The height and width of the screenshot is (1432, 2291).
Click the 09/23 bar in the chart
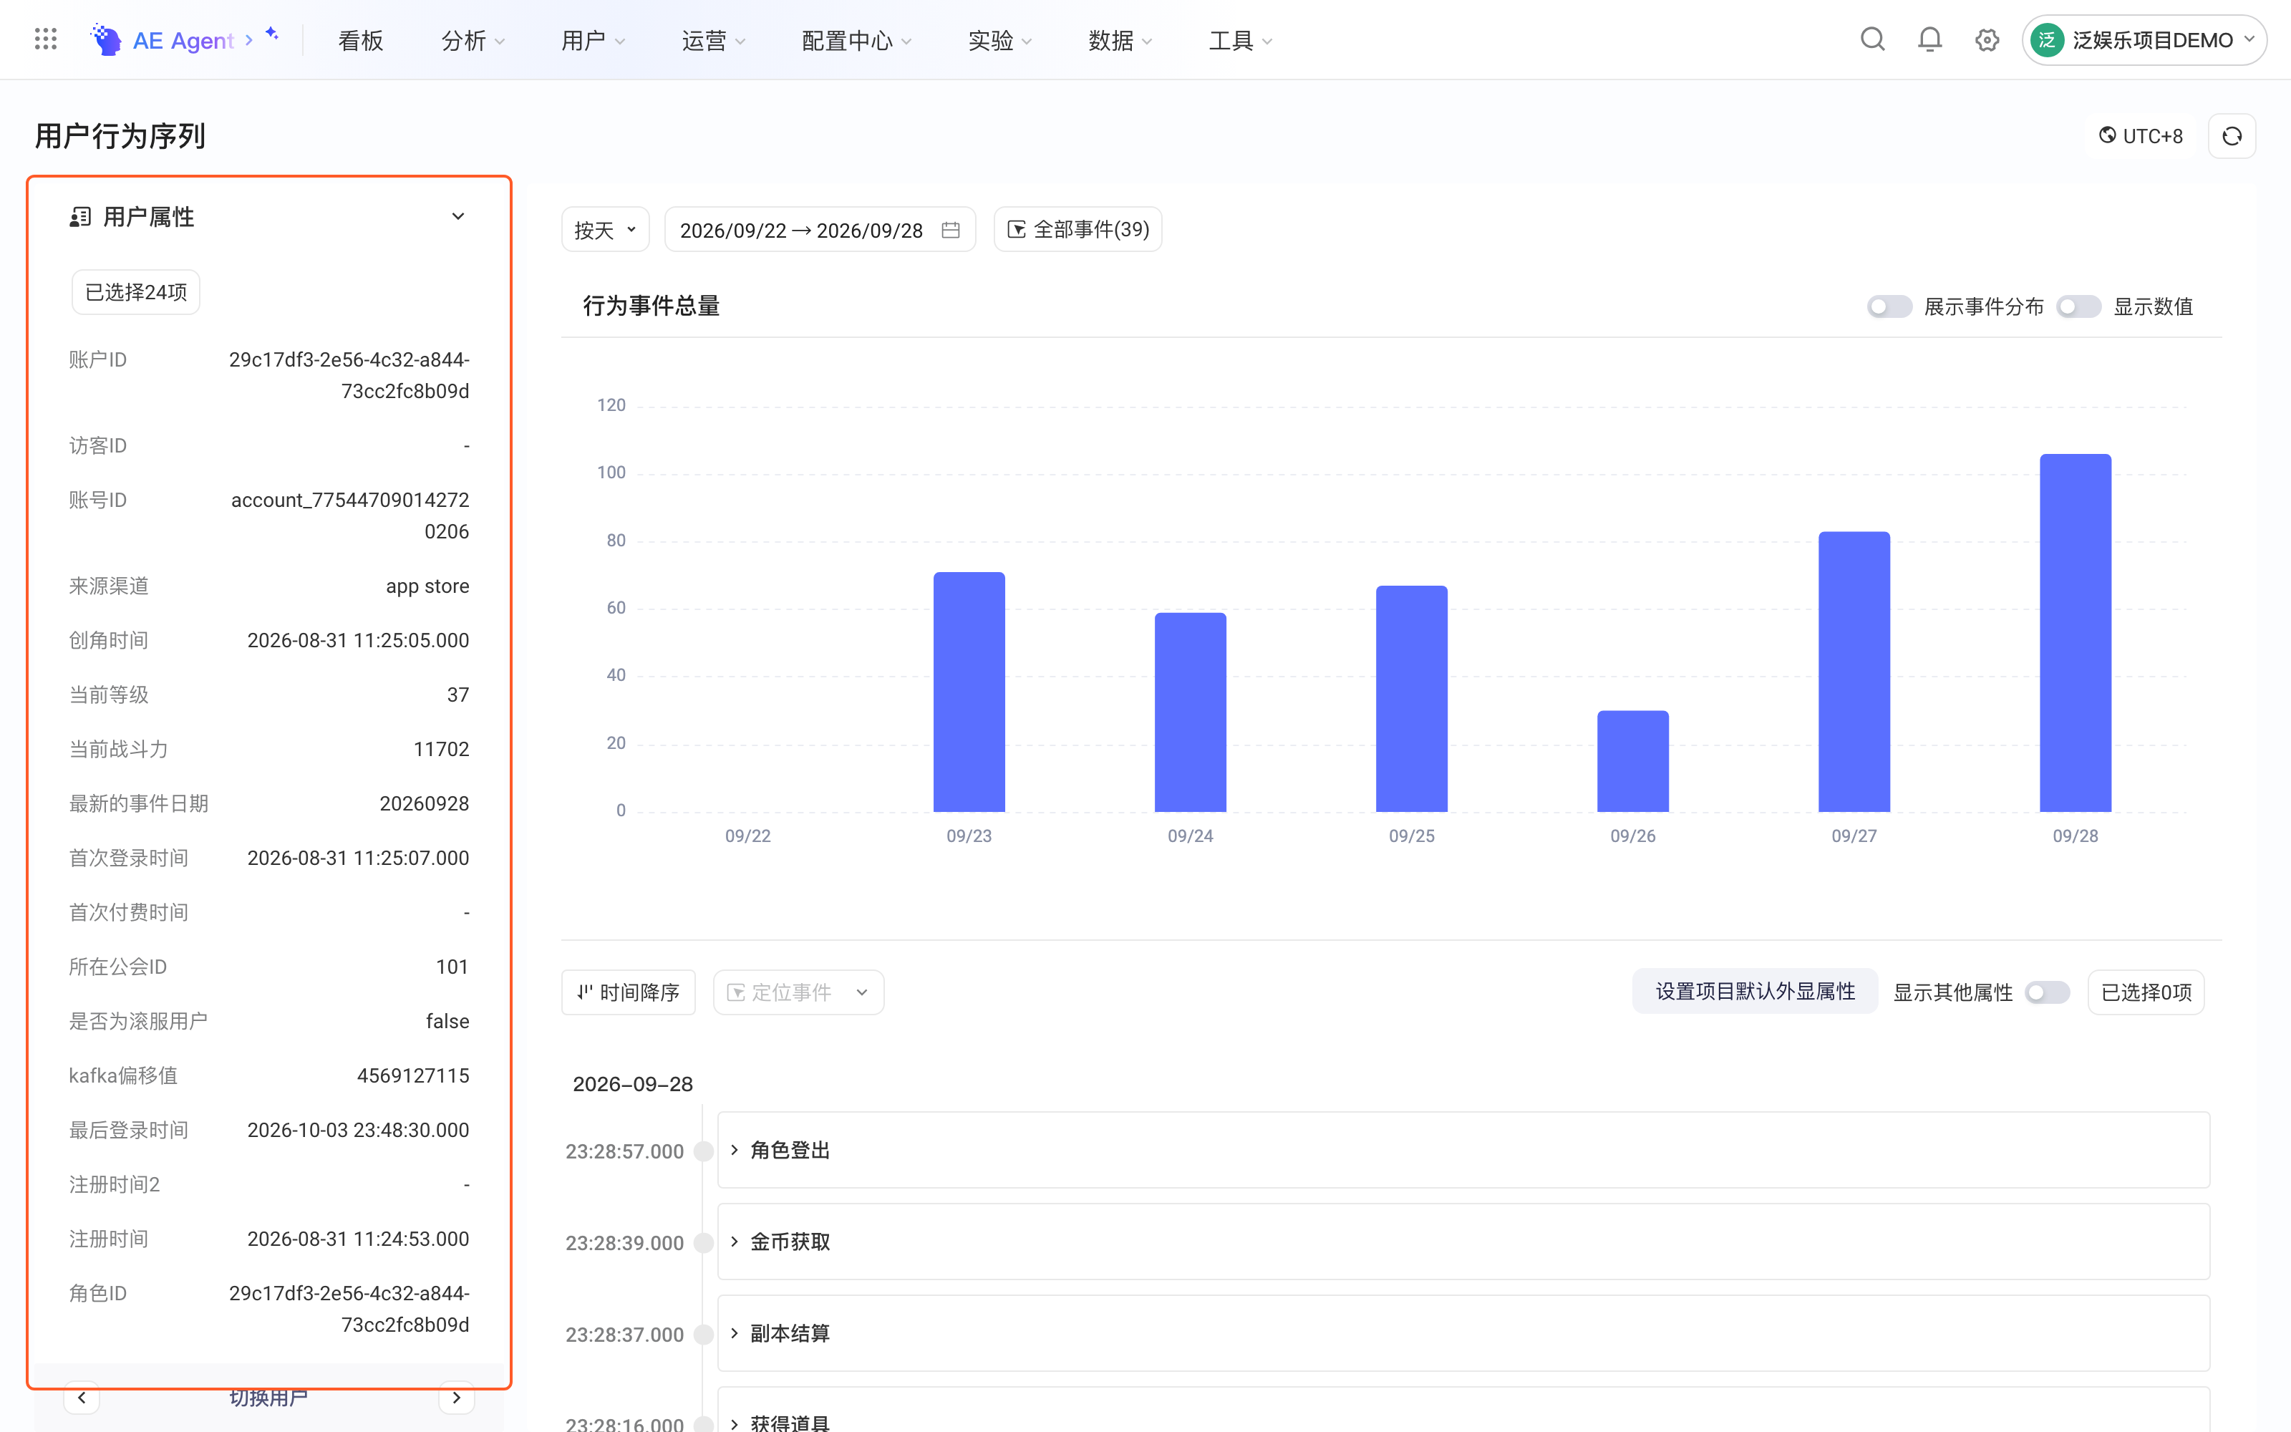(969, 692)
